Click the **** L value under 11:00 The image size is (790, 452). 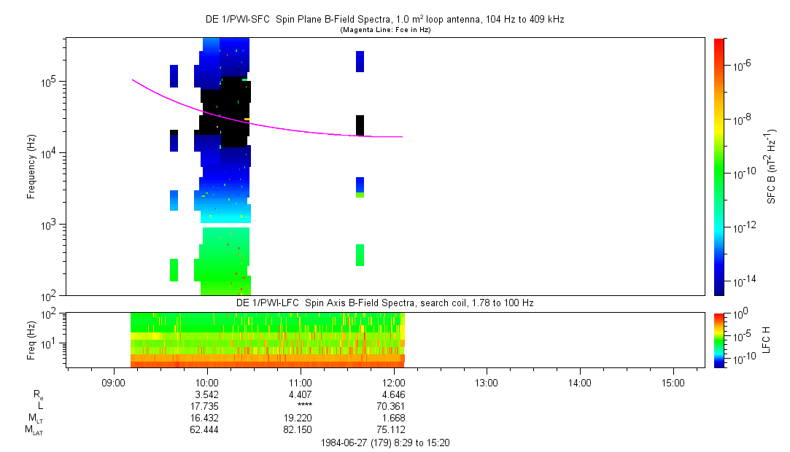pos(305,406)
